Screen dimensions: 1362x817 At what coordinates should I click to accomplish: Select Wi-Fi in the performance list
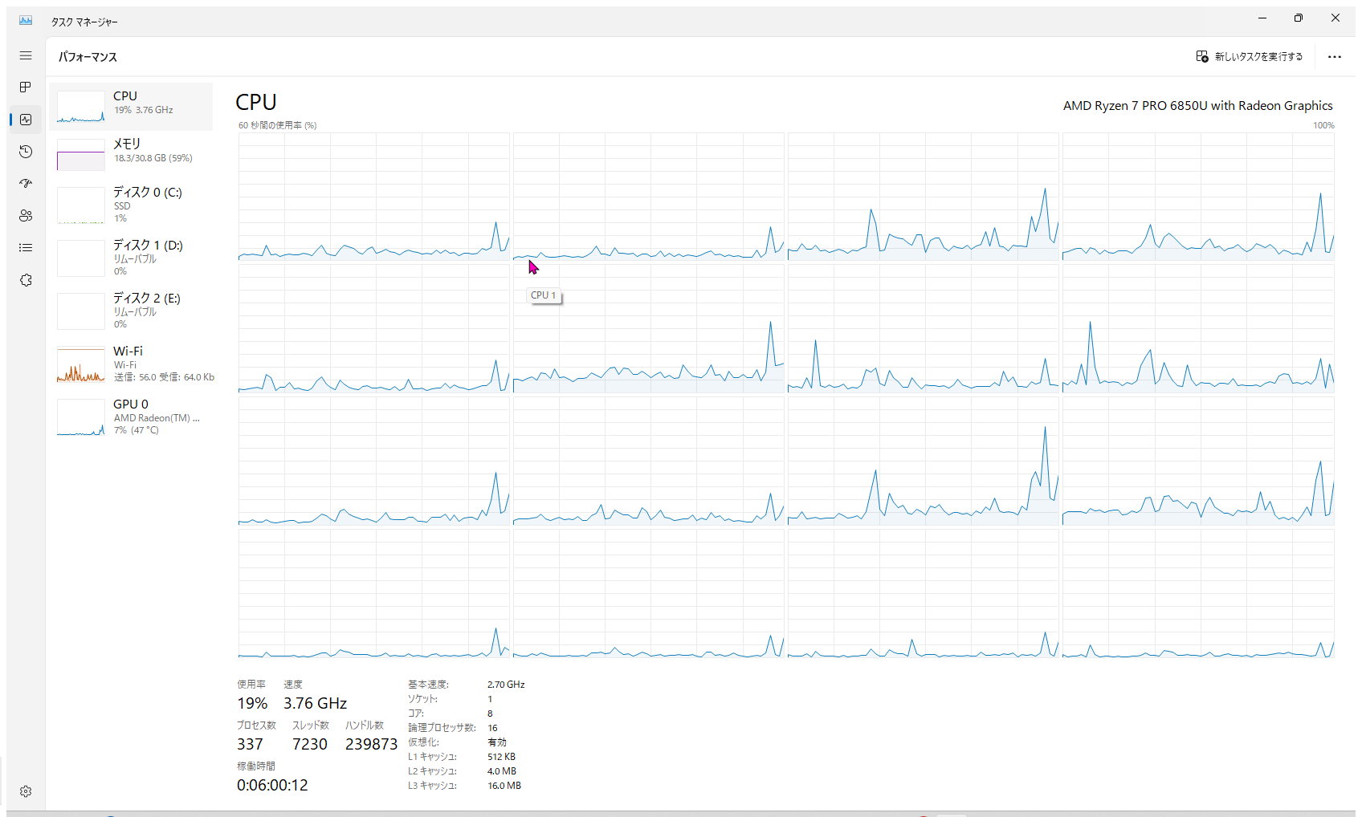131,364
